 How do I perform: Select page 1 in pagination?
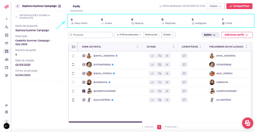[159, 127]
